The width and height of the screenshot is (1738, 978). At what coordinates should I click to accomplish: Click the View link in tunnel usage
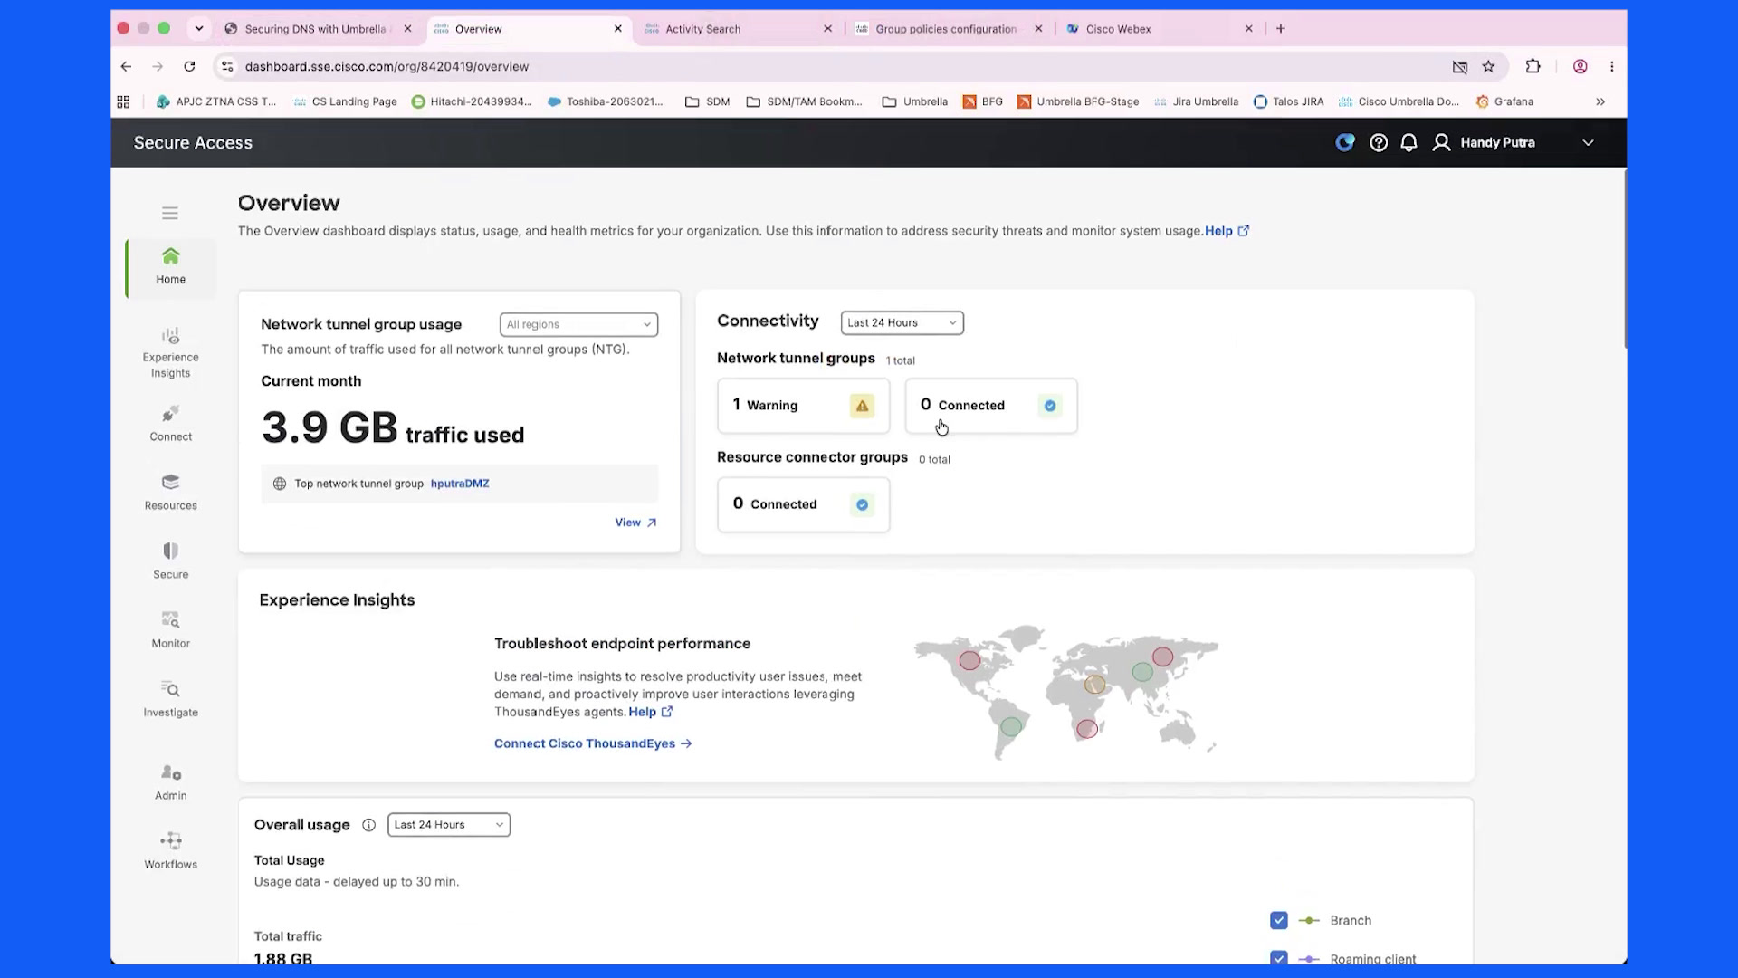coord(635,523)
